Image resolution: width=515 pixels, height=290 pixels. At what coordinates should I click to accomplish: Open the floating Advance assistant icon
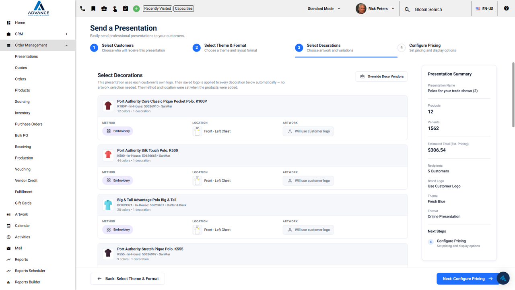tap(503, 278)
